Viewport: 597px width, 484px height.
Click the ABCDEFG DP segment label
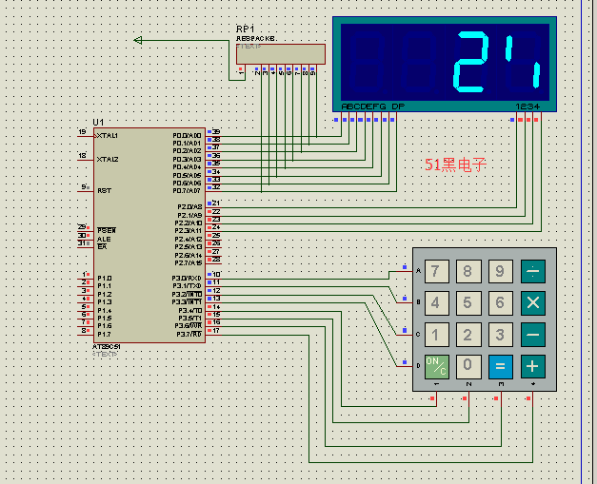[x=373, y=106]
